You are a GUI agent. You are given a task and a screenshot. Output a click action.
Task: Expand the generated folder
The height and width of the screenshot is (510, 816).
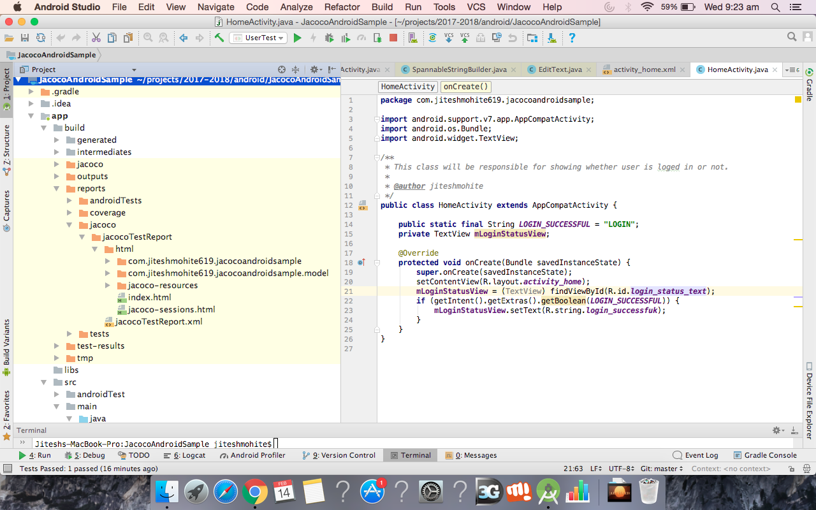[x=56, y=140]
